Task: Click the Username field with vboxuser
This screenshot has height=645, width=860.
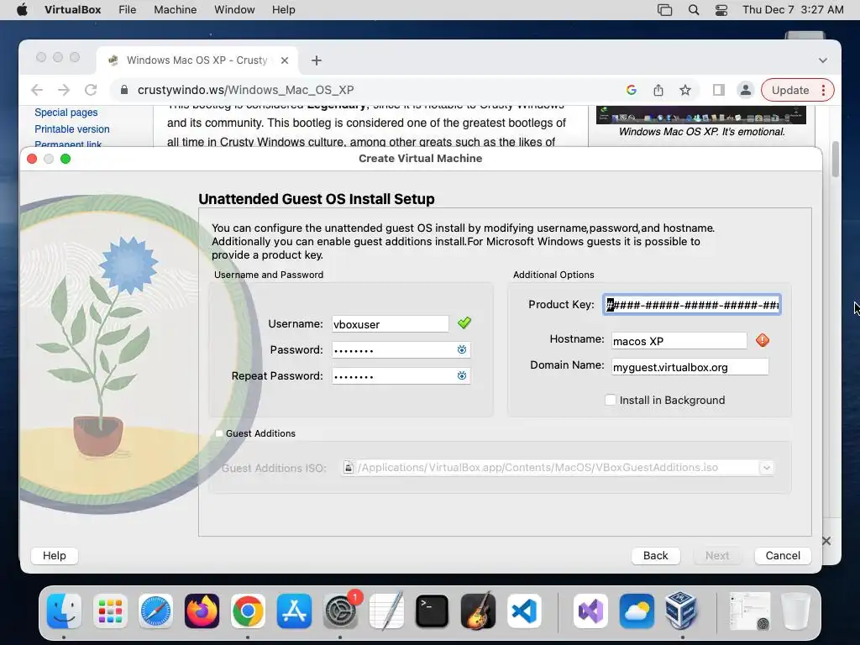Action: pos(390,323)
